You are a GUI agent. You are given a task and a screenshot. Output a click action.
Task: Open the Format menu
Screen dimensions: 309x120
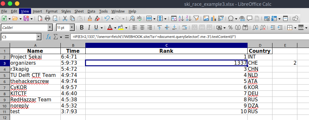coord(52,11)
